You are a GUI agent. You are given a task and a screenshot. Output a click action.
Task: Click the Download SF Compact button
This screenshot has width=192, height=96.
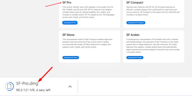[x=136, y=23]
